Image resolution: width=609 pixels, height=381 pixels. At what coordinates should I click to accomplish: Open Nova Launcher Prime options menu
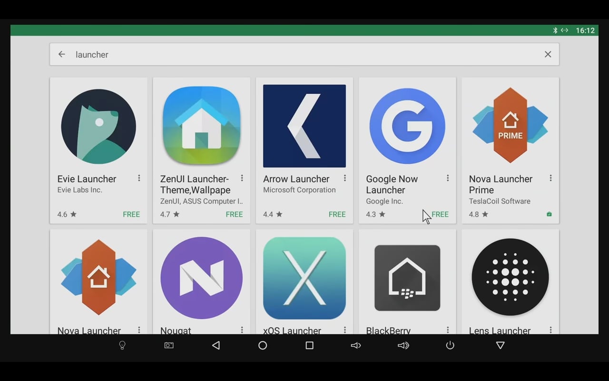tap(550, 178)
